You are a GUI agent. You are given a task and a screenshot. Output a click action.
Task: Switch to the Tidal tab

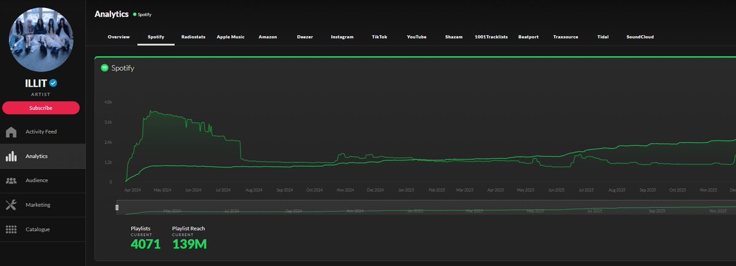coord(603,37)
